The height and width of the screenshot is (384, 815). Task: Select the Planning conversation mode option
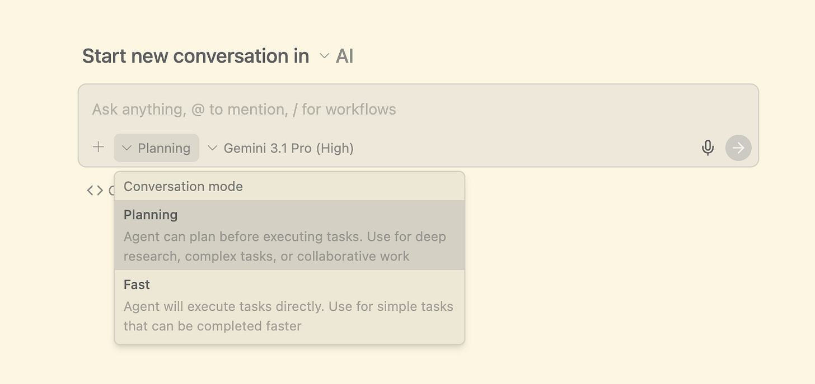151,215
